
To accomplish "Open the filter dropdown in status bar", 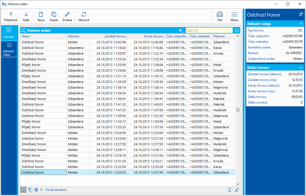I will [x=30, y=190].
